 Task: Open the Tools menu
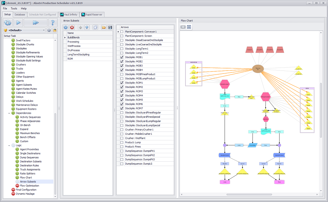(x=14, y=8)
